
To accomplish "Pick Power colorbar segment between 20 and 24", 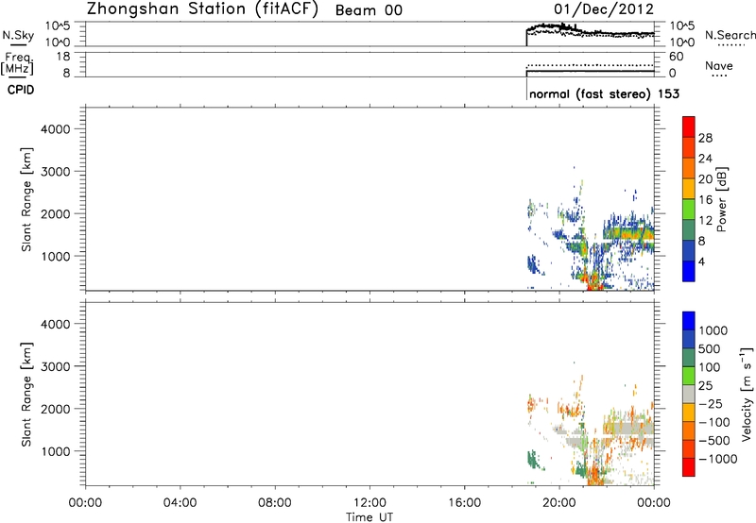I will coord(689,168).
